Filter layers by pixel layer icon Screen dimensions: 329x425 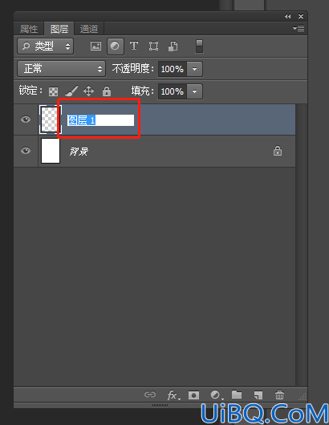tap(95, 46)
